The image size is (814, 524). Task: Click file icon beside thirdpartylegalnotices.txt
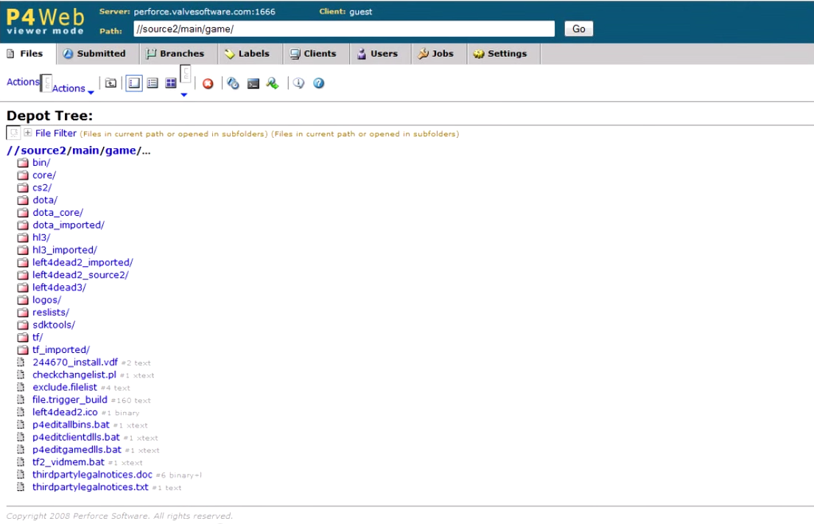tap(21, 486)
